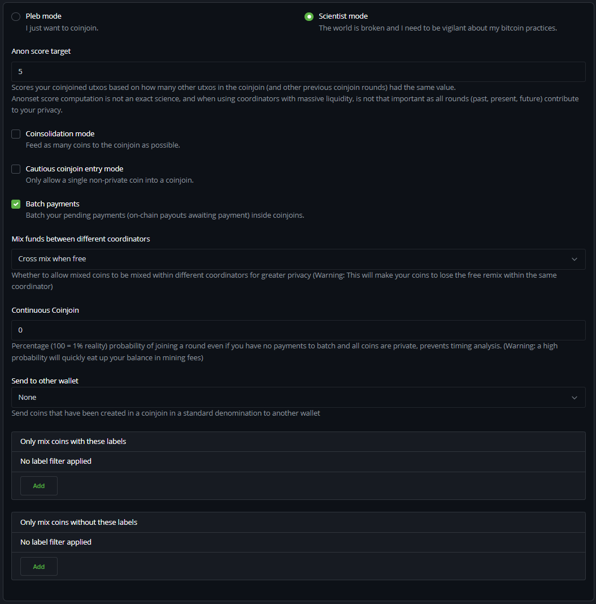Select the value 0 in Continuous Coinjoin
Image resolution: width=596 pixels, height=604 pixels.
[20, 330]
